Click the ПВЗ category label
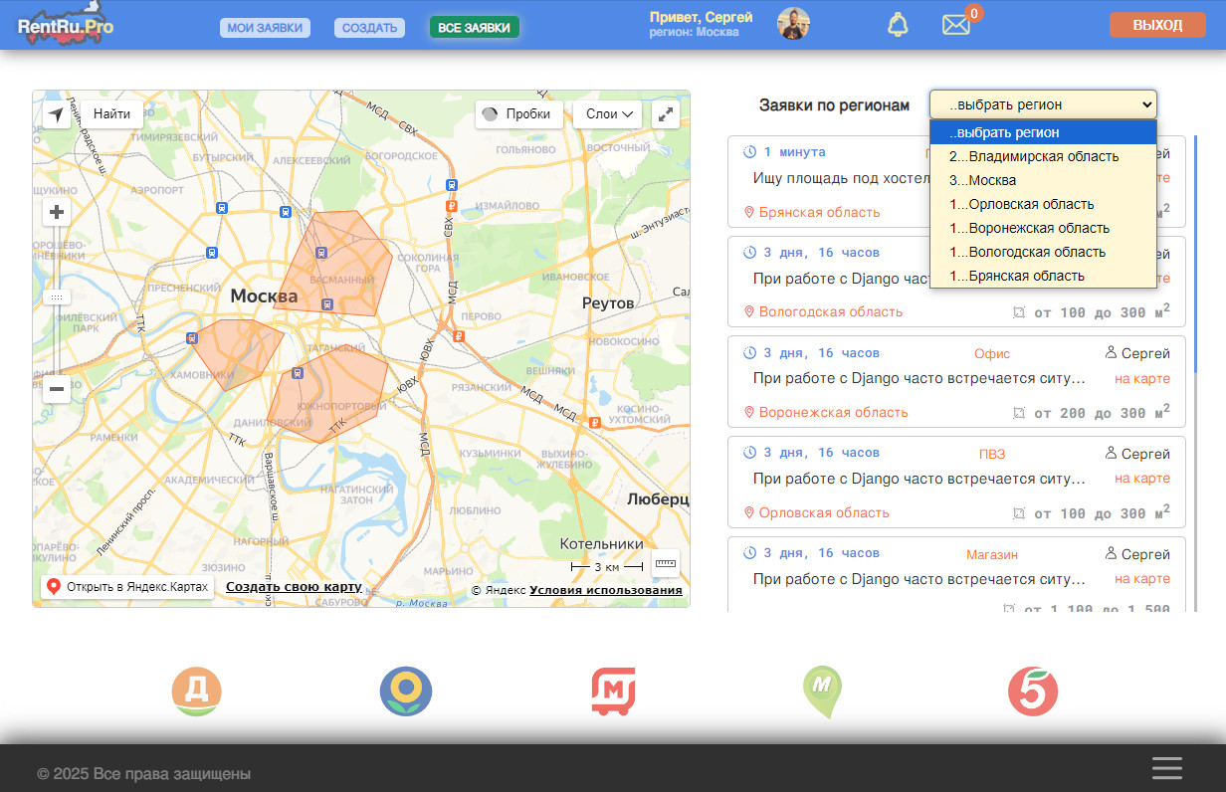The height and width of the screenshot is (792, 1226). pos(992,454)
